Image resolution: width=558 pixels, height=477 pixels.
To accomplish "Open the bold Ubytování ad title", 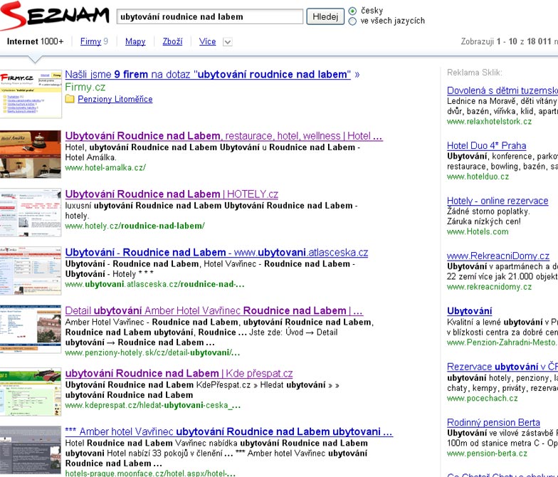I will (x=470, y=312).
